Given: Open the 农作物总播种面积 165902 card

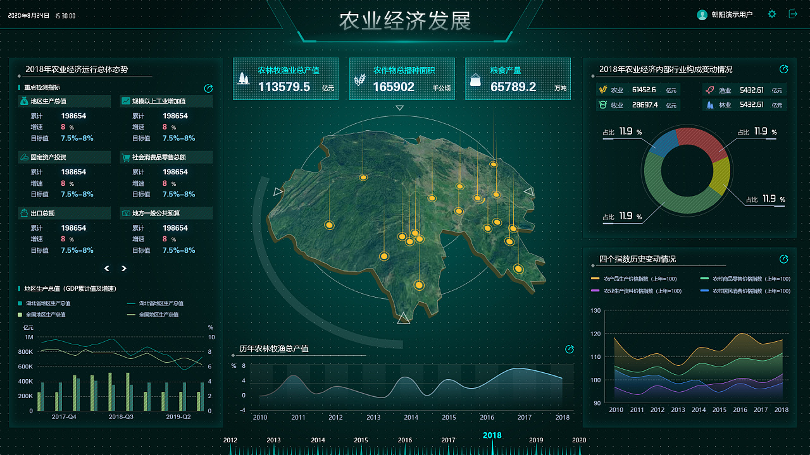Looking at the screenshot, I should tap(402, 79).
